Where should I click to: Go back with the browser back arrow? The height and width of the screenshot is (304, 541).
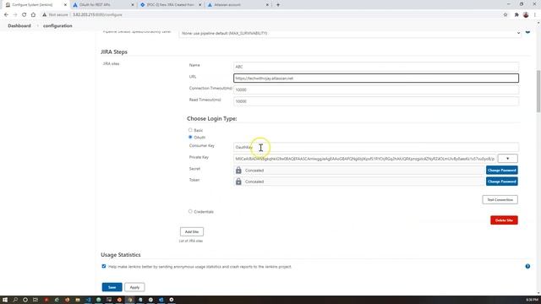coord(6,15)
